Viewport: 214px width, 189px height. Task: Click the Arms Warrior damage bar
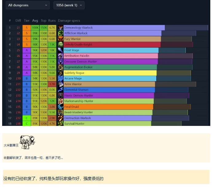(109, 84)
